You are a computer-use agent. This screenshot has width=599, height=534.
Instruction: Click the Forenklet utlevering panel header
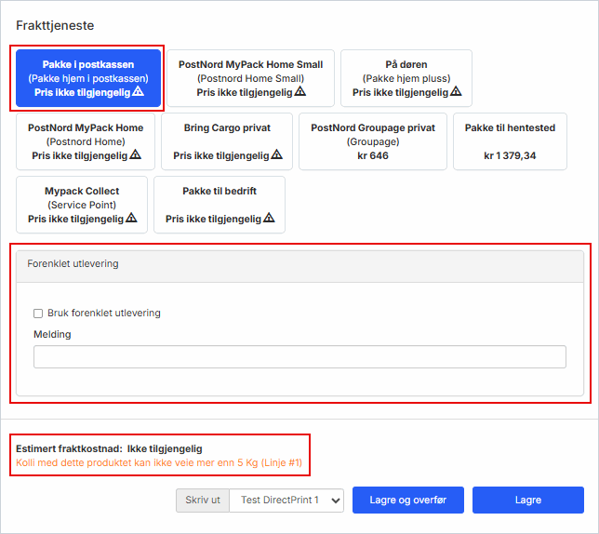[299, 264]
